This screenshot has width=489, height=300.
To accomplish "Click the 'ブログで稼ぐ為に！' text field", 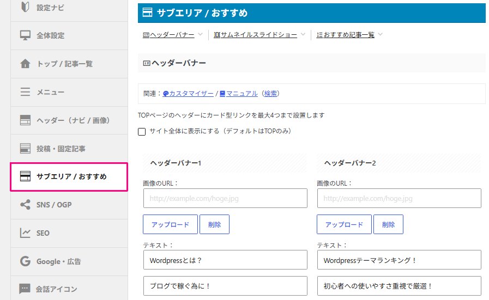I will [x=225, y=286].
